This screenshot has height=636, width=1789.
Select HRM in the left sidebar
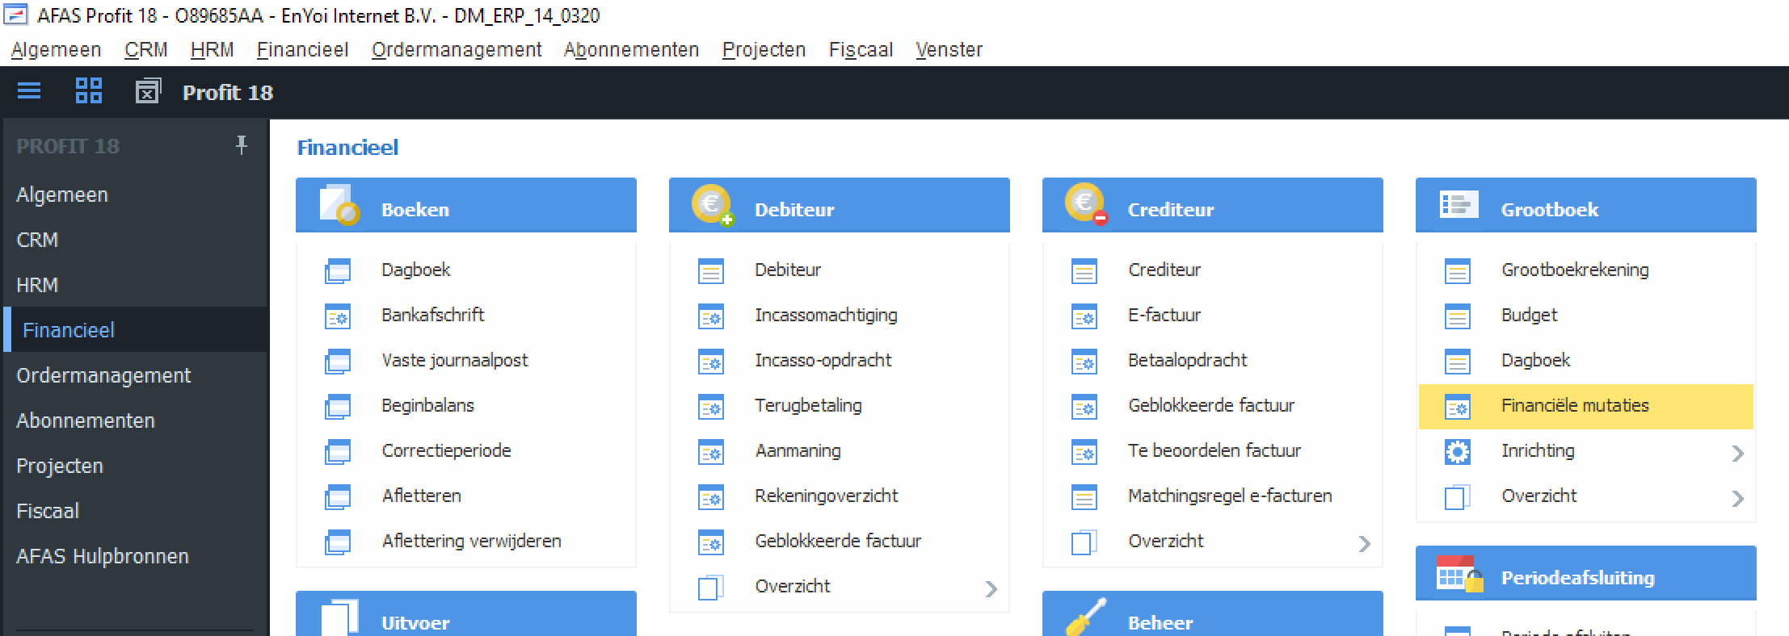(37, 285)
